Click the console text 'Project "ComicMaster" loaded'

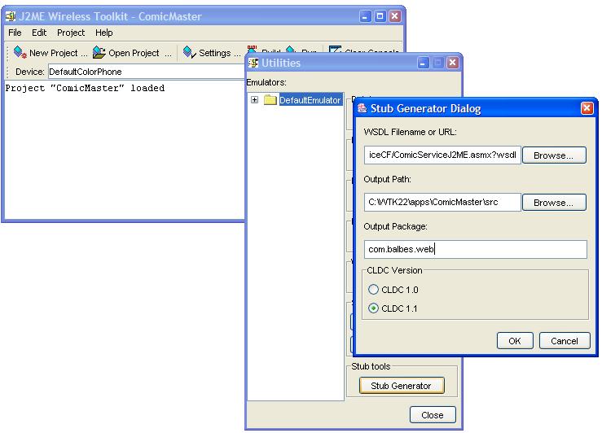[x=85, y=88]
